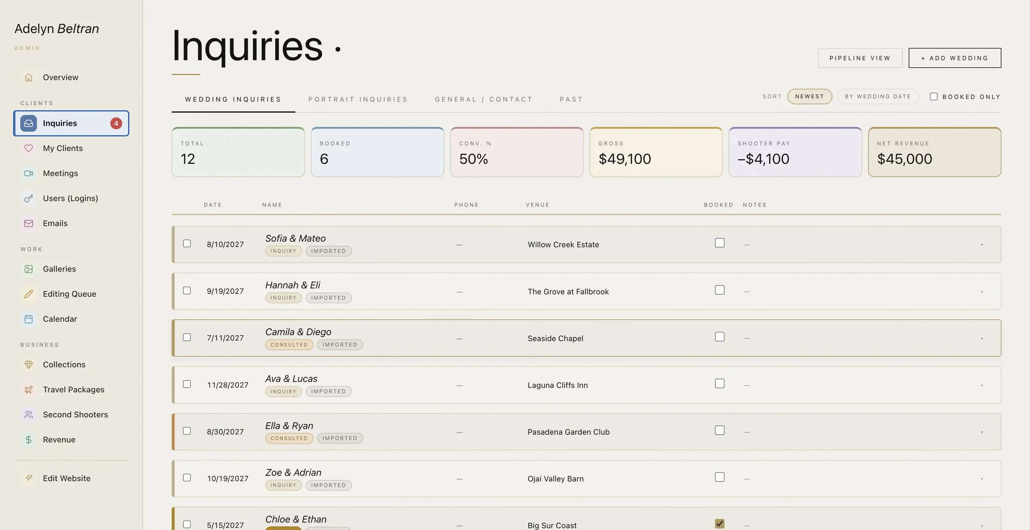Select the Camila & Diego row checkbox
Image resolution: width=1030 pixels, height=530 pixels.
pos(187,337)
